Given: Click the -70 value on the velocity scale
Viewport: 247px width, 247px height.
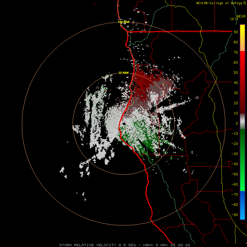Looking at the screenshot, I should (x=235, y=195).
